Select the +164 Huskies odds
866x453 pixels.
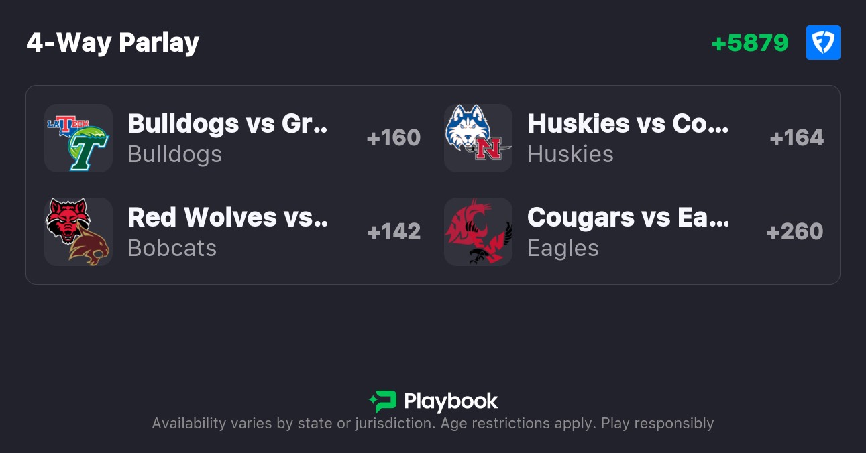coord(797,138)
